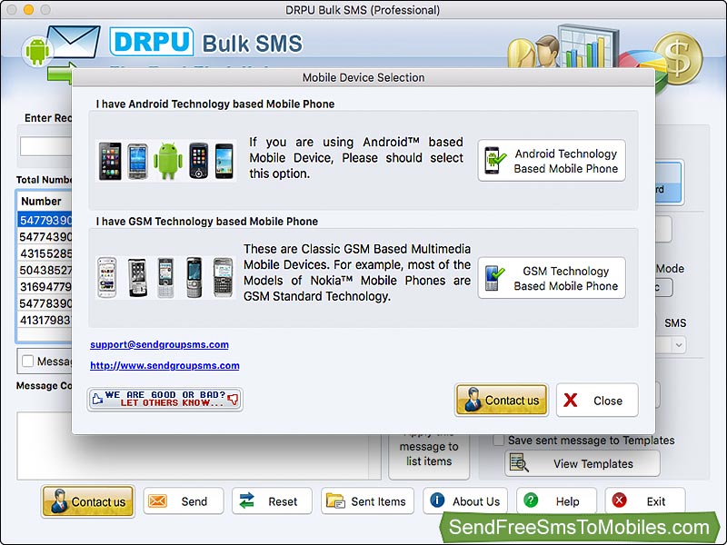Click Contact us in the device selection dialog
This screenshot has height=545, width=727.
(502, 400)
